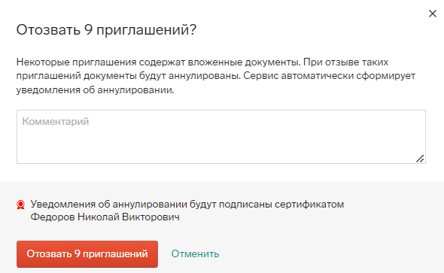The height and width of the screenshot is (273, 444).
Task: Click the phrase При отзыве таких
Action: (x=346, y=62)
